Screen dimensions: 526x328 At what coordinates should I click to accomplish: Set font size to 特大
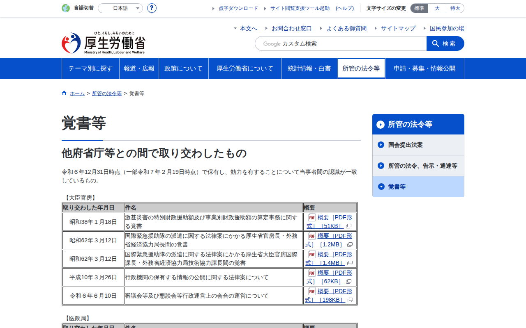[x=455, y=8]
